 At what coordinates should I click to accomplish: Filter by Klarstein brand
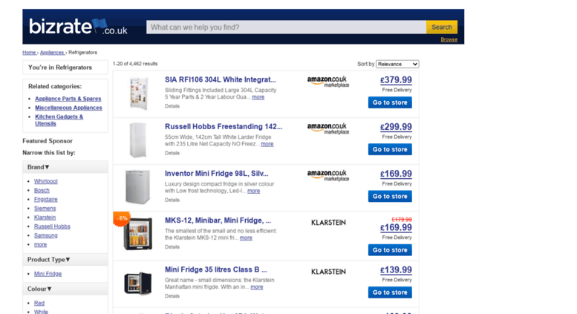[x=45, y=217]
